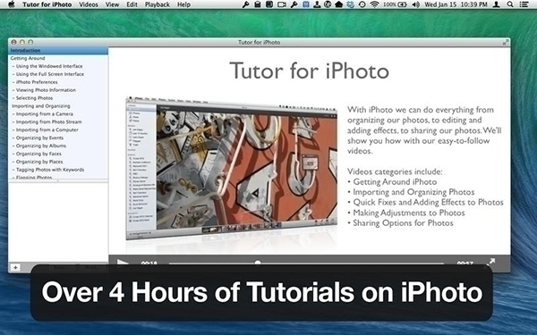Click the Time Machine clock icon
The height and width of the screenshot is (335, 537).
(362, 4)
